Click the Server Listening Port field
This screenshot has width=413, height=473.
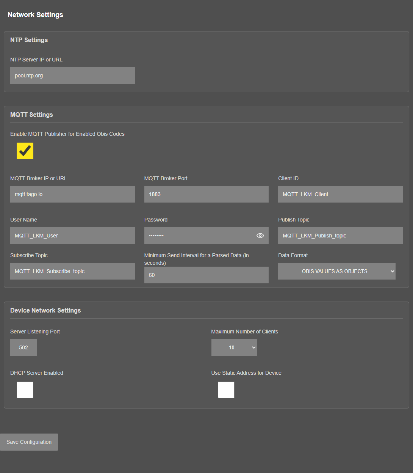tap(23, 347)
